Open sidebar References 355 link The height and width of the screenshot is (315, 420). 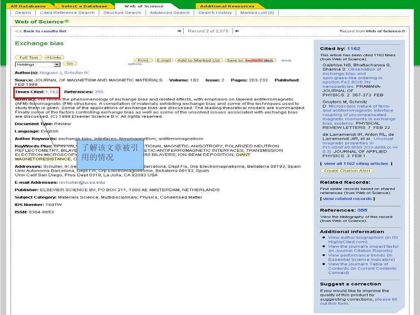(x=362, y=210)
